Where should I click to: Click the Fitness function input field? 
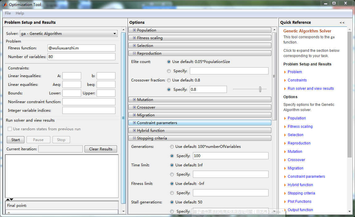(81, 48)
